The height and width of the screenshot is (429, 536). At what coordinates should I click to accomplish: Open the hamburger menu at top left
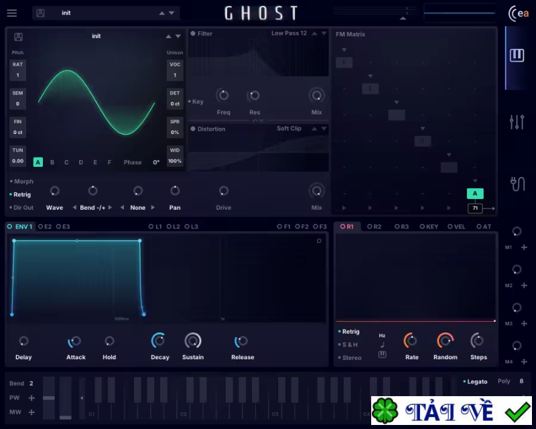pos(12,13)
